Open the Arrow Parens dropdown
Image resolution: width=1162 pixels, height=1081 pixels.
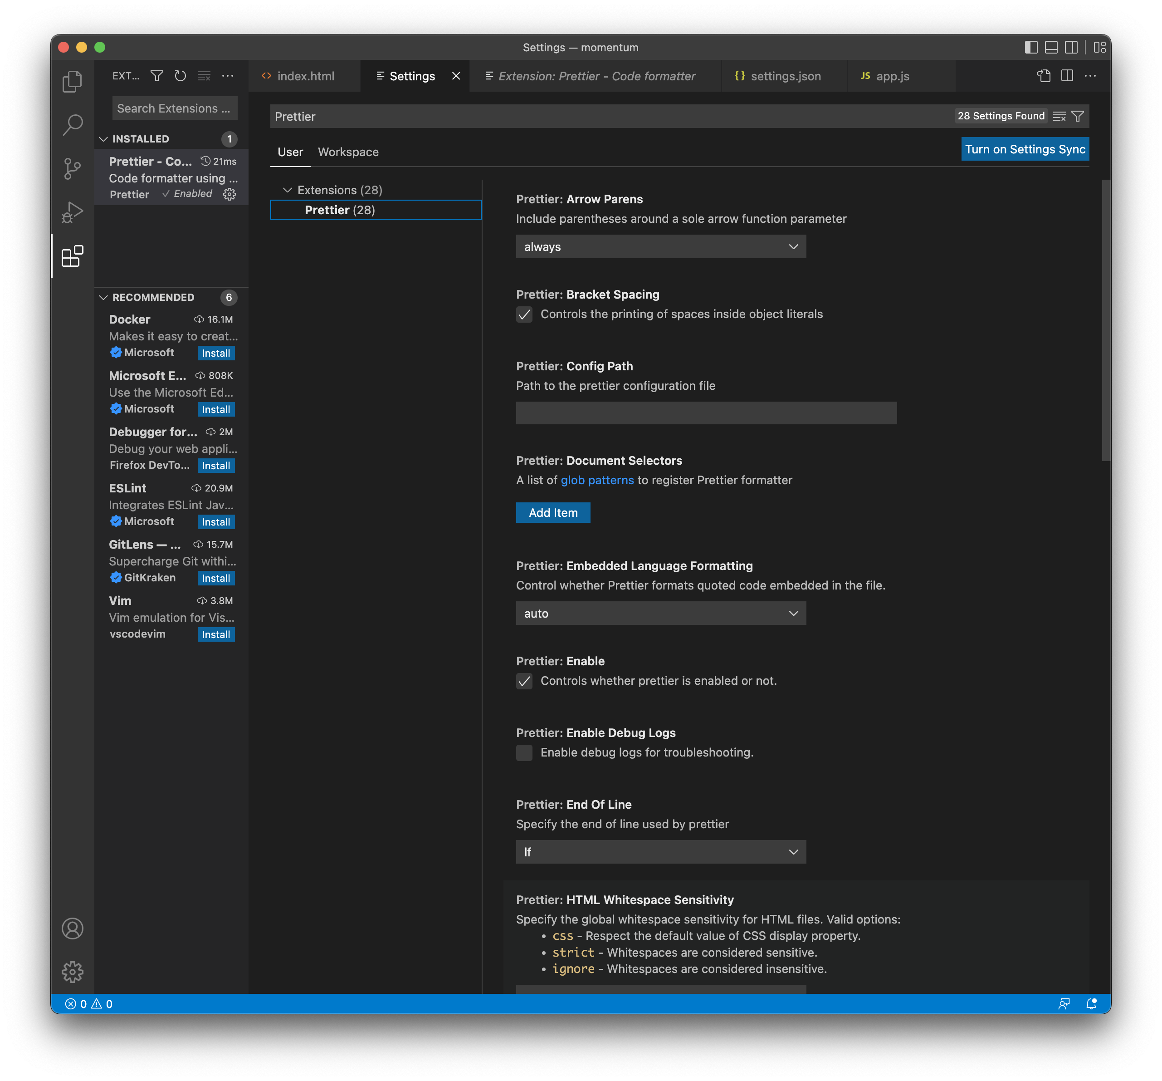(660, 247)
